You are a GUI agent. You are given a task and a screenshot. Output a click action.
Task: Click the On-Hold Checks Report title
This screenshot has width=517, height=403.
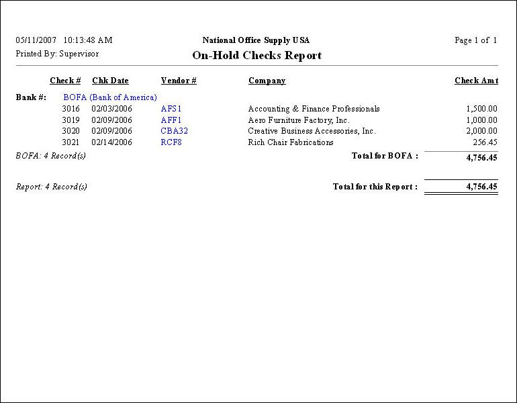(x=257, y=56)
